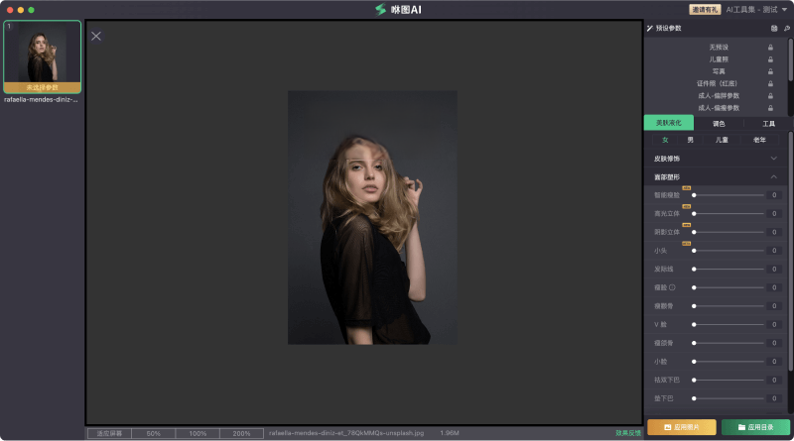Click the info icon next to 瘦脸
This screenshot has height=441, width=794.
(673, 287)
